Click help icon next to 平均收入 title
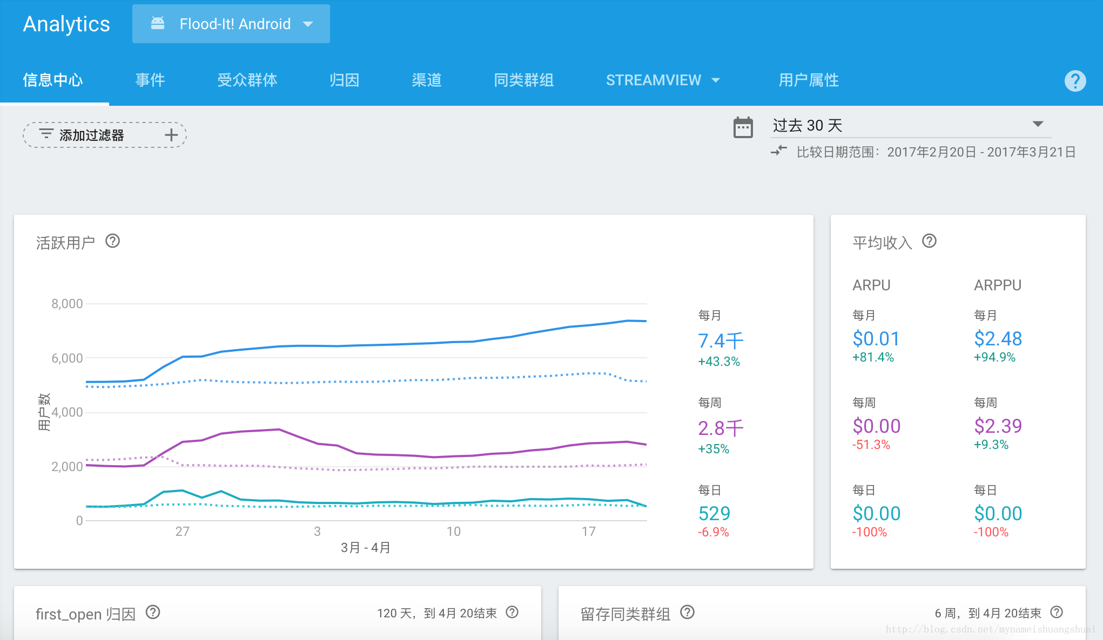This screenshot has height=640, width=1103. click(929, 241)
